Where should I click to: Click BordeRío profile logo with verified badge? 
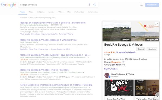click(107, 75)
